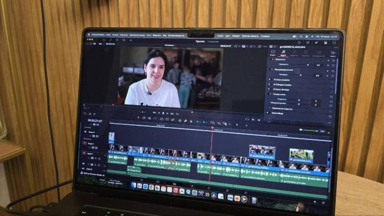Viewport: 384px width, 216px height.
Task: Jump to first frame transport button
Action: [154, 113]
